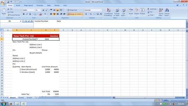
Task: Click the Insert cells button
Action: pyautogui.click(x=131, y=12)
